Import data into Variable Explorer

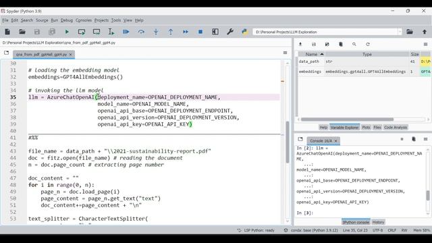pos(300,44)
